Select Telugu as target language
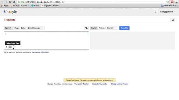Viewport: 179px width, 100px height. pyautogui.click(x=102, y=28)
